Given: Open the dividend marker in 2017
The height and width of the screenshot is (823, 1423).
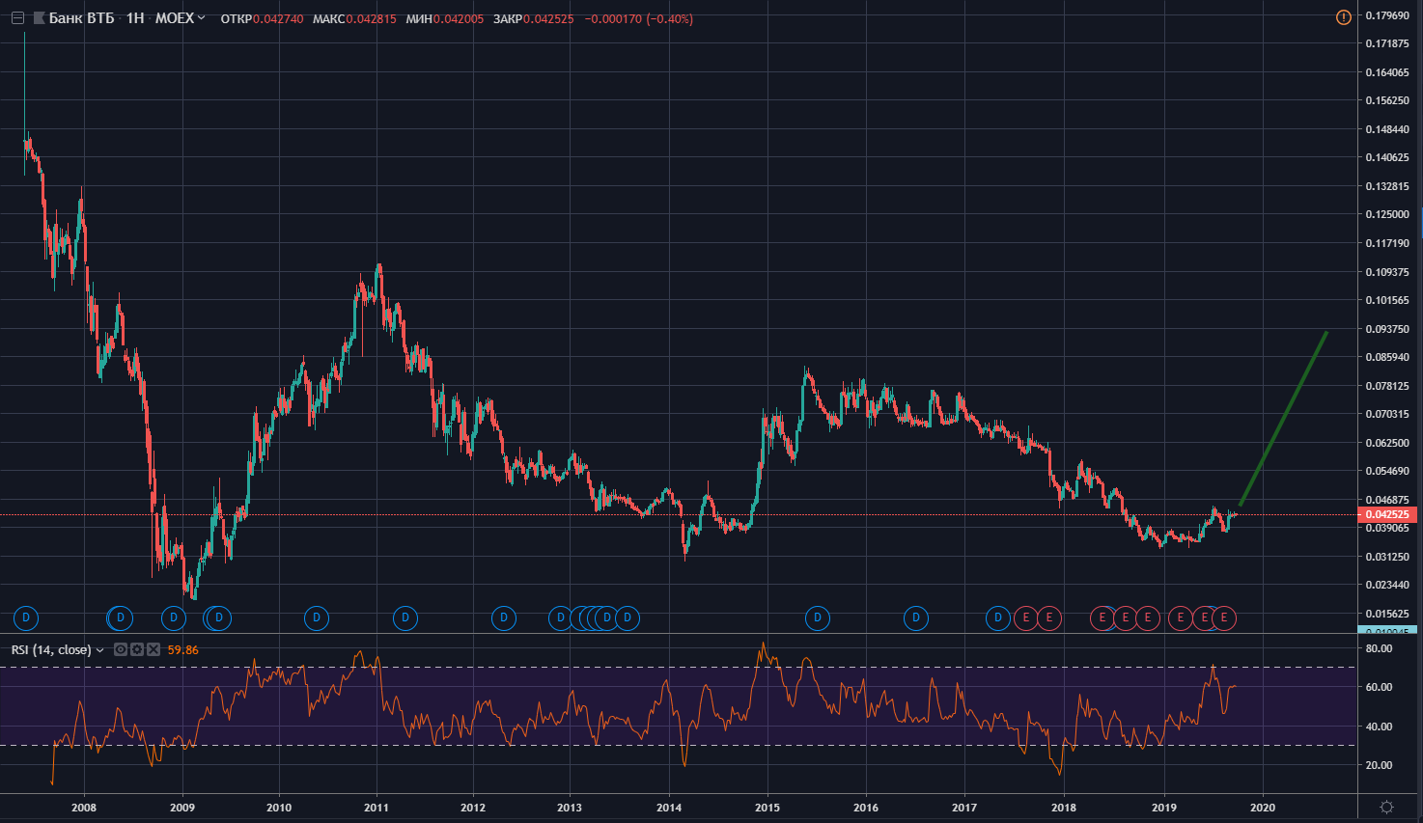Looking at the screenshot, I should (x=998, y=617).
